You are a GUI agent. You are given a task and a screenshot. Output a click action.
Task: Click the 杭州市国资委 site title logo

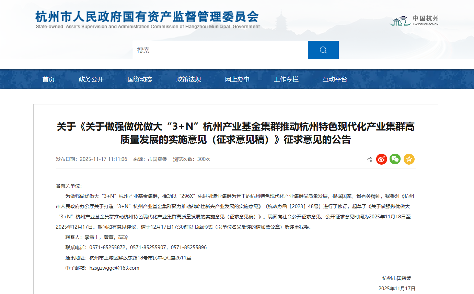[147, 20]
